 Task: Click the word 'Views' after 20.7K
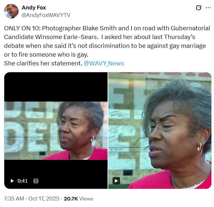(x=86, y=199)
